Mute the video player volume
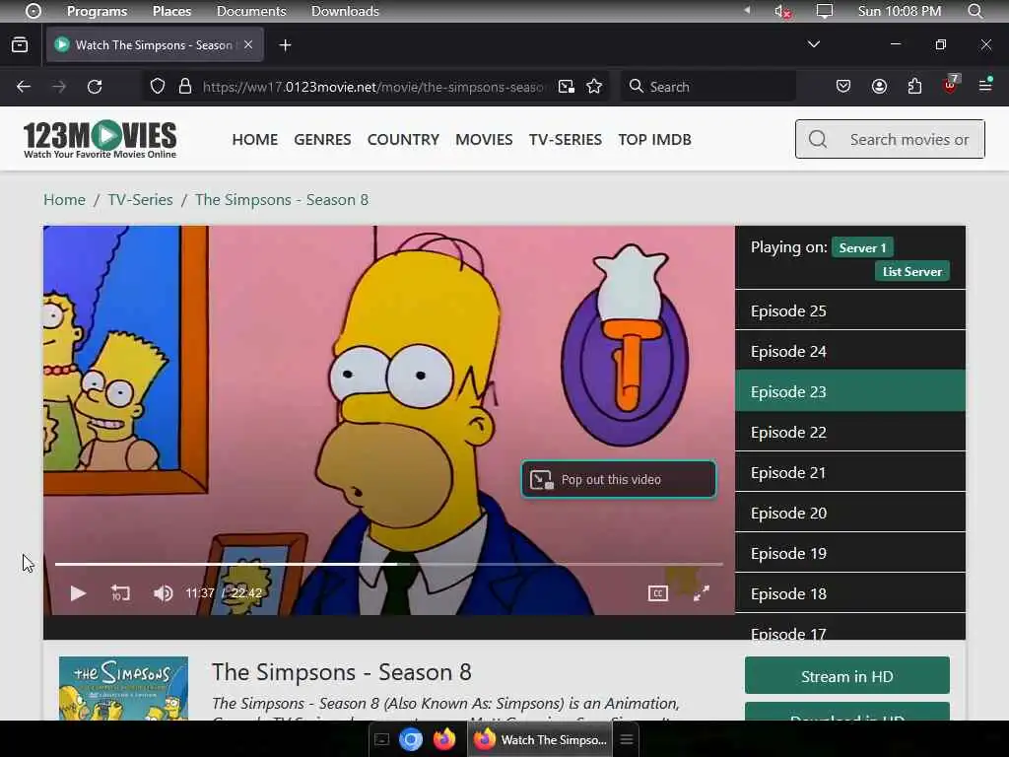The height and width of the screenshot is (757, 1009). pyautogui.click(x=163, y=592)
